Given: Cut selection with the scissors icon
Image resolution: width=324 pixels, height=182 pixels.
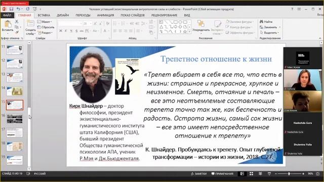Looking at the screenshot, I should (x=17, y=21).
